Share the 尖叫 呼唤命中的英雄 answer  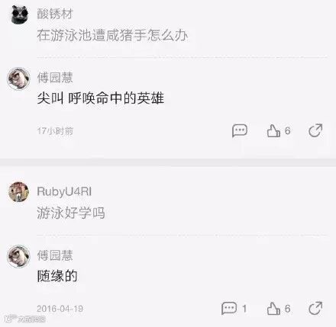315,130
